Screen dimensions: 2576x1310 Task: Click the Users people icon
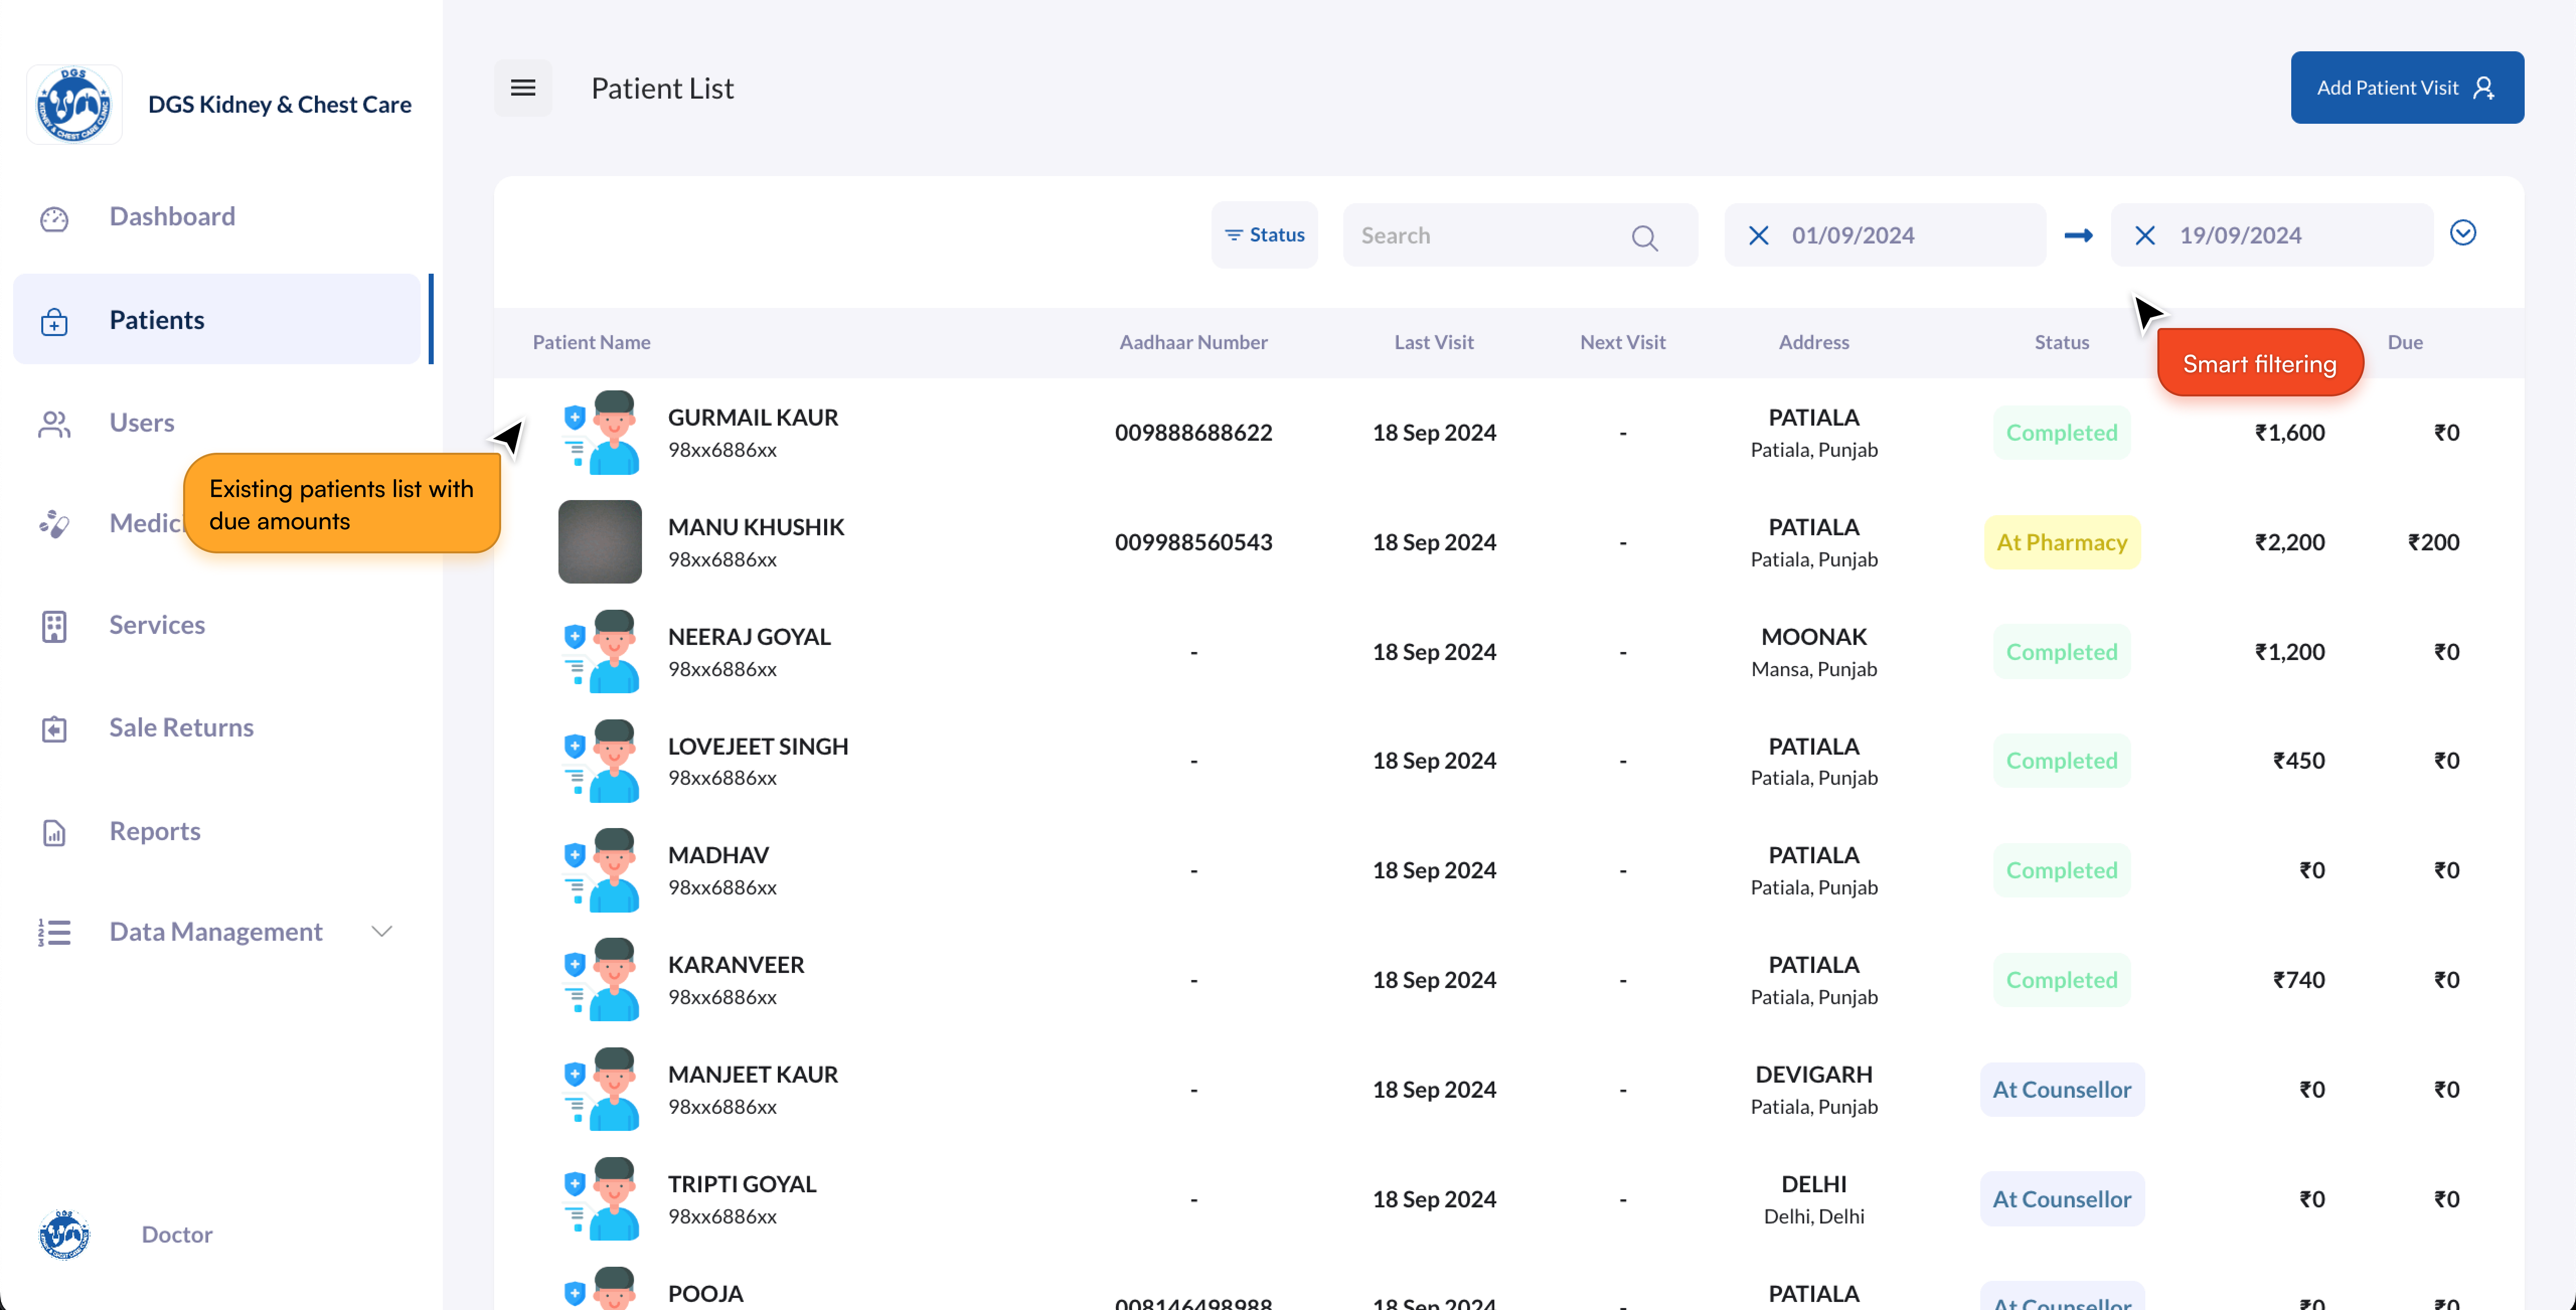point(54,424)
